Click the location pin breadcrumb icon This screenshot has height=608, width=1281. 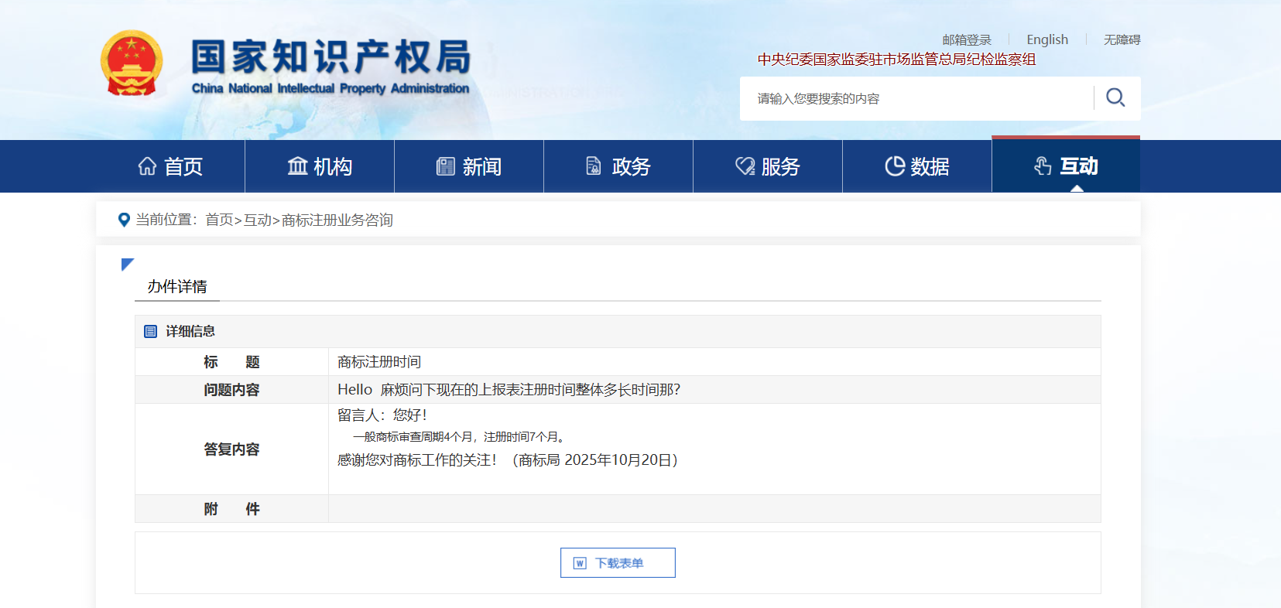tap(123, 220)
